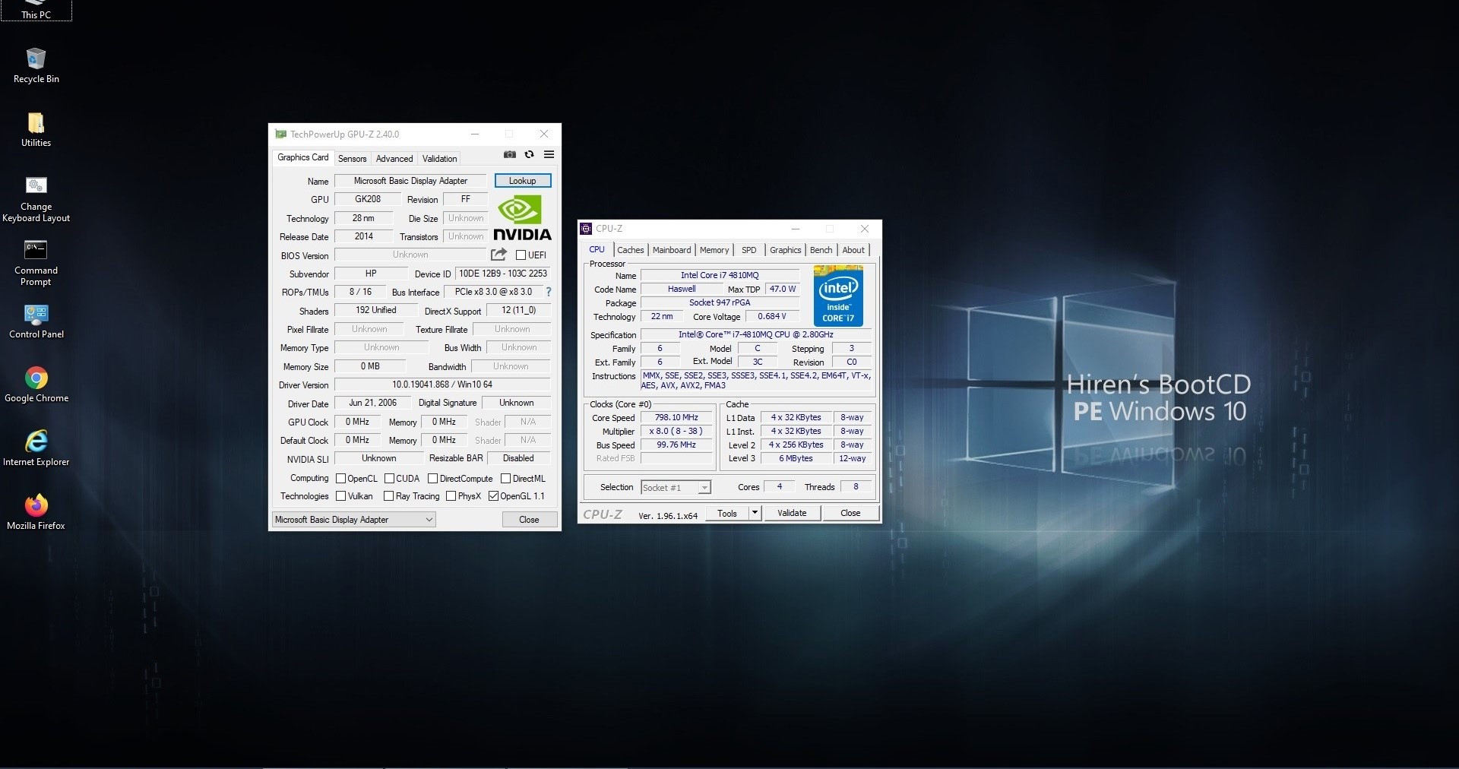
Task: Click the Close button at CPU-Z bottom
Action: pos(850,513)
